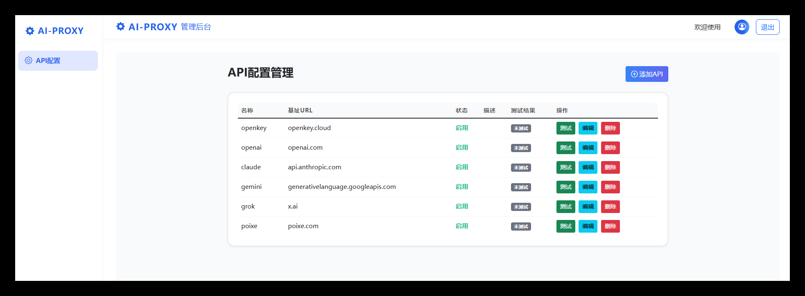This screenshot has width=805, height=296.
Task: Edit the grok API entry
Action: (x=588, y=206)
